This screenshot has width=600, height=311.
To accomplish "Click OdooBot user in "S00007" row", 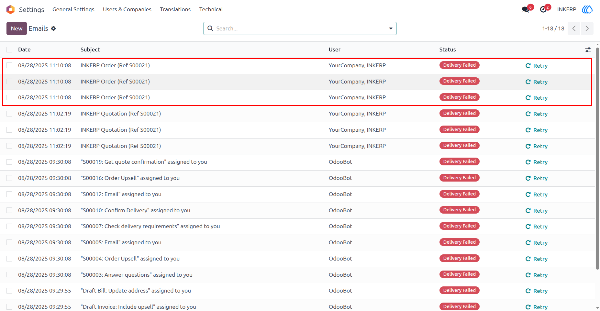I will coord(340,226).
